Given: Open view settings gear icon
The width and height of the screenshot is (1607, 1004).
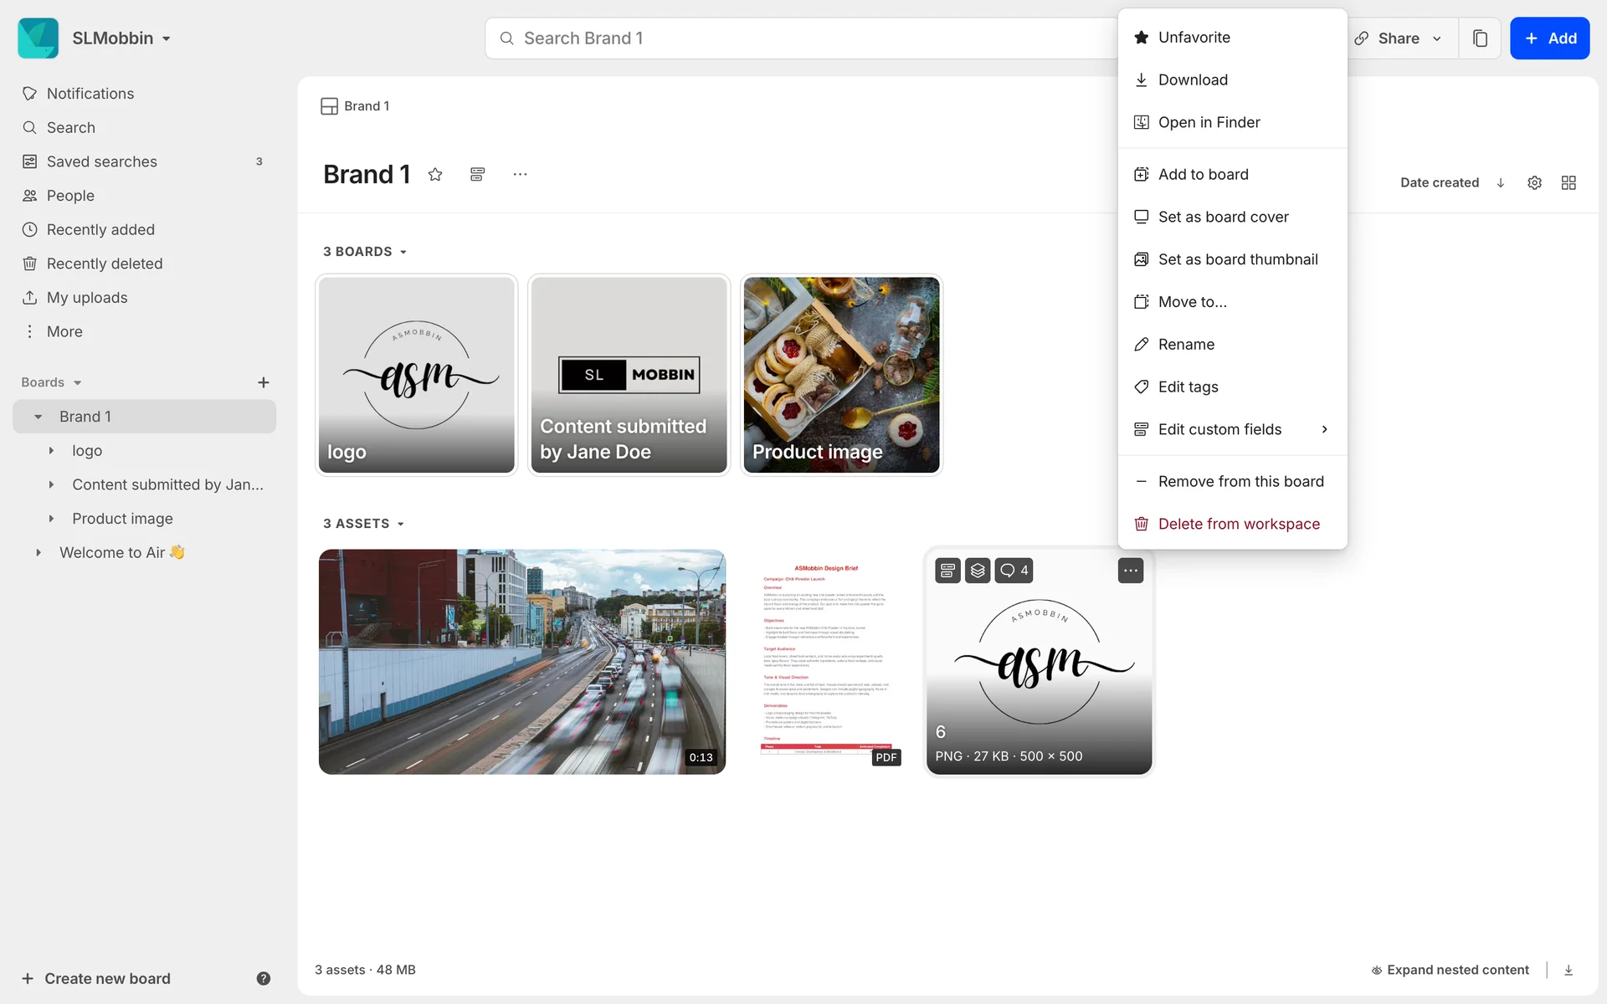Looking at the screenshot, I should (x=1534, y=182).
